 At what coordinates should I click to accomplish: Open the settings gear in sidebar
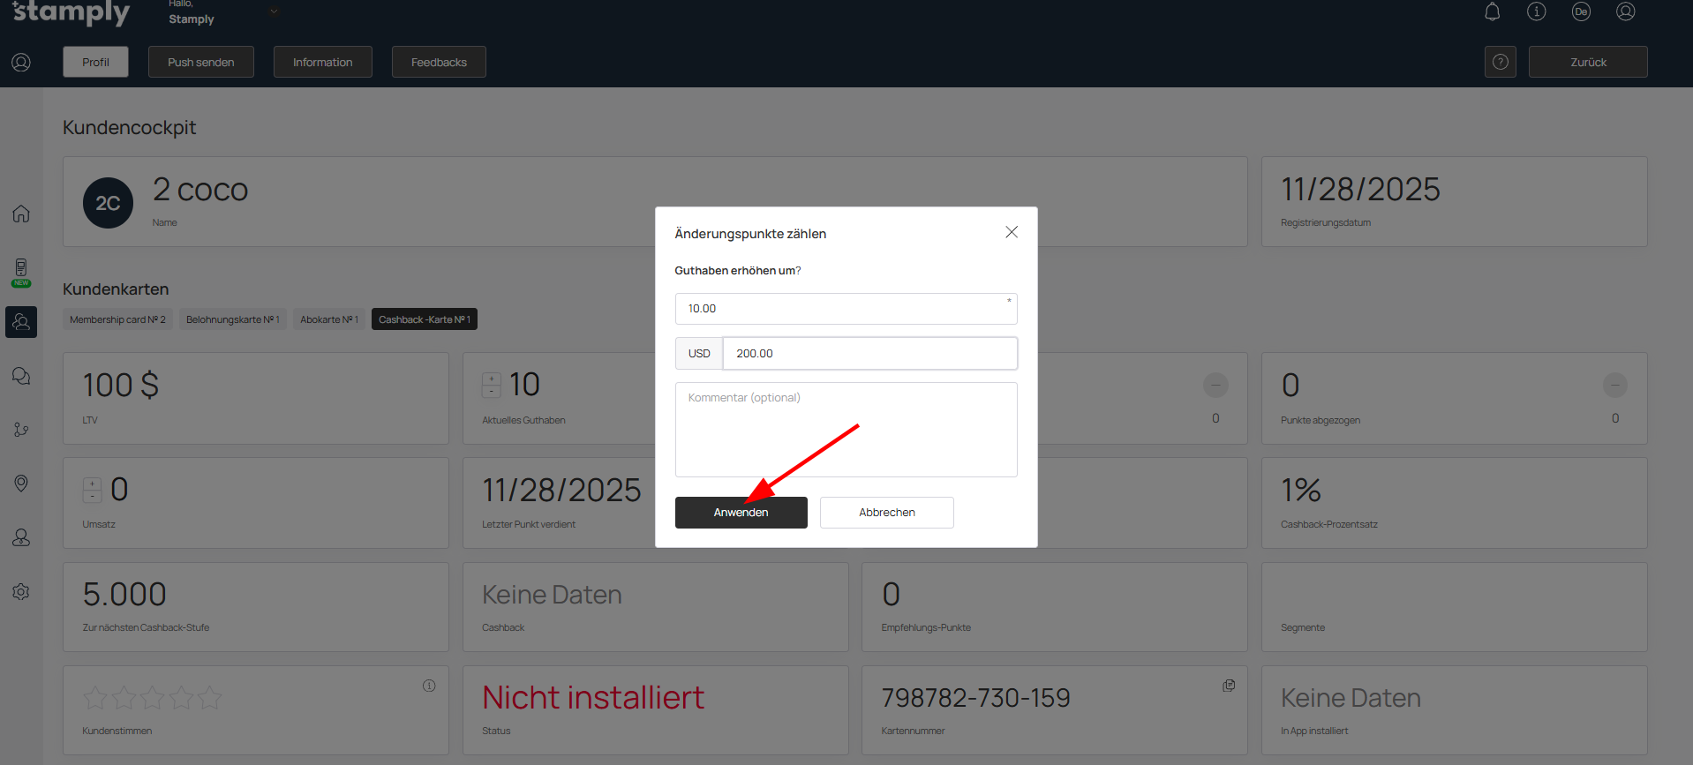[x=21, y=591]
